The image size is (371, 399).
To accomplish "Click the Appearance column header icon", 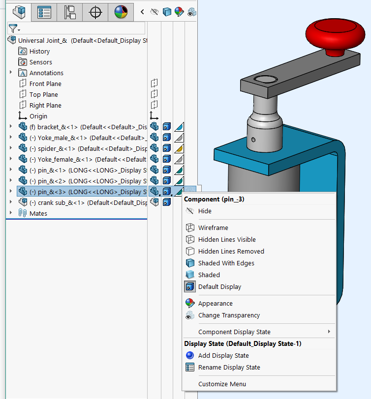I will point(179,12).
